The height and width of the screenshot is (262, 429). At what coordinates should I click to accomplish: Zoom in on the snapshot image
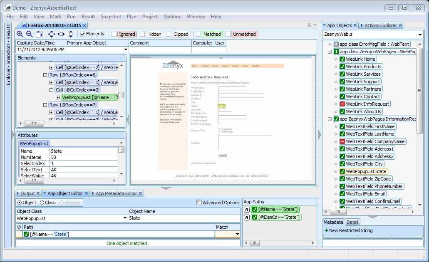(20, 34)
